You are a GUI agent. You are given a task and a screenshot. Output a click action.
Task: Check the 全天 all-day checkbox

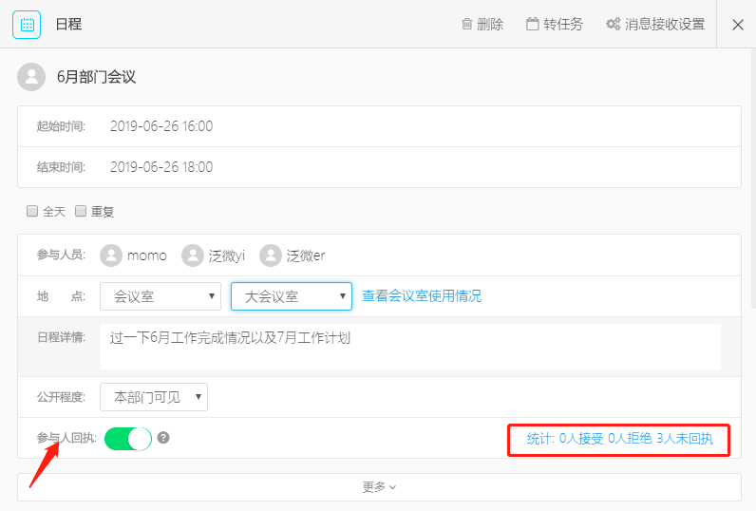click(32, 211)
